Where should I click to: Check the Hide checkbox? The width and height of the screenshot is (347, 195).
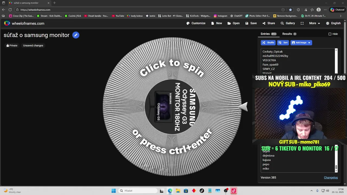coord(330,34)
